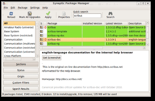Image resolution: width=155 pixels, height=101 pixels.
Task: Click the category list horizontal scrollbar thumb
Action: 13,59
